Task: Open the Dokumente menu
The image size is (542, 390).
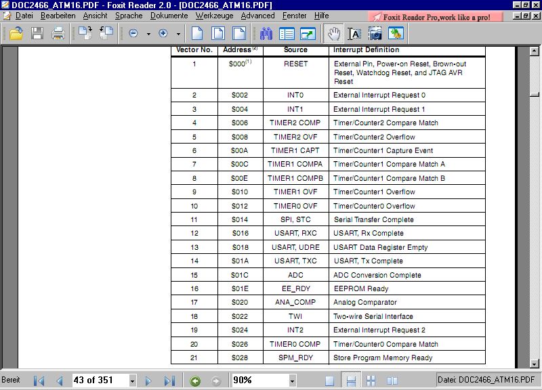Action: 169,16
